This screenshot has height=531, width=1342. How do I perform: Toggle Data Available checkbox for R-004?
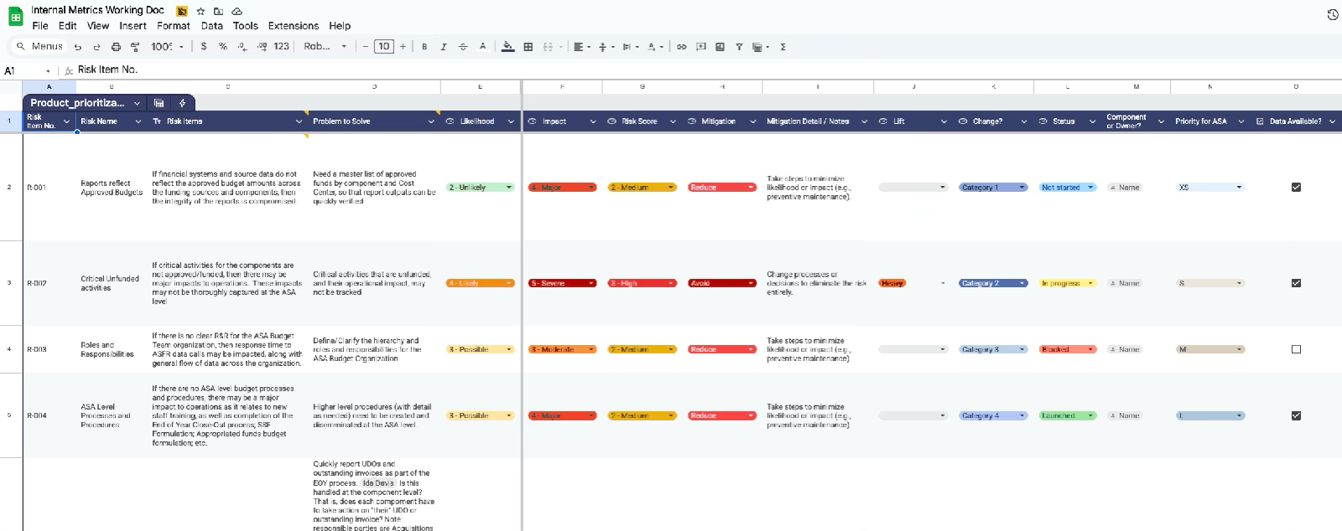click(1296, 415)
